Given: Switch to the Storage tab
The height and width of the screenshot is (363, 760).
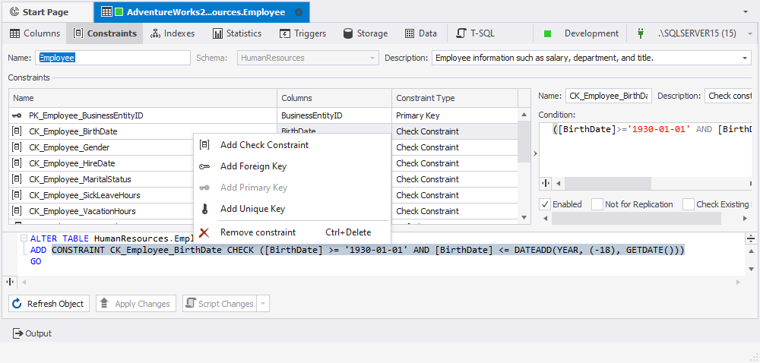Looking at the screenshot, I should [x=366, y=33].
